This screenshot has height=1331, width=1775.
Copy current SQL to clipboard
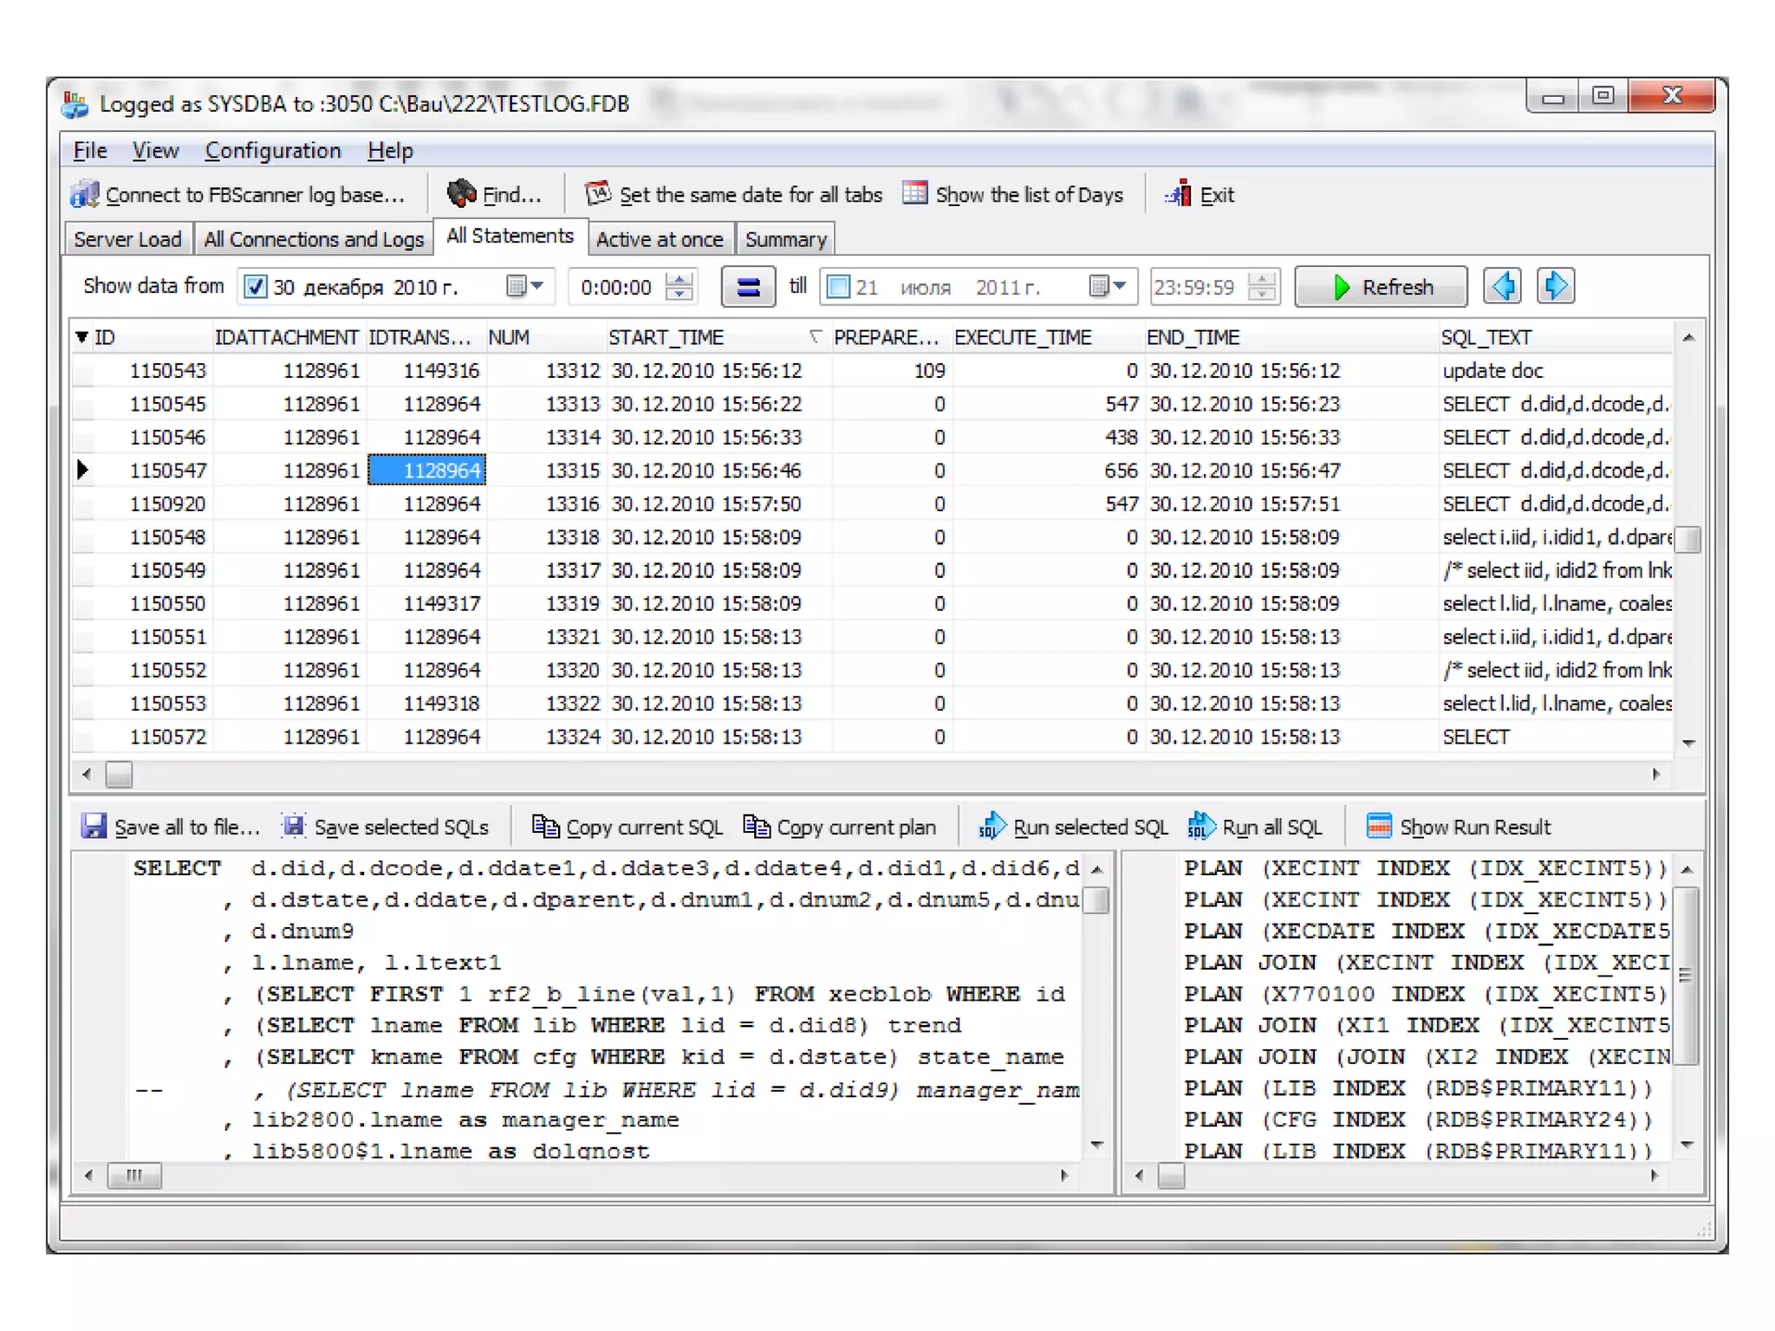coord(627,827)
